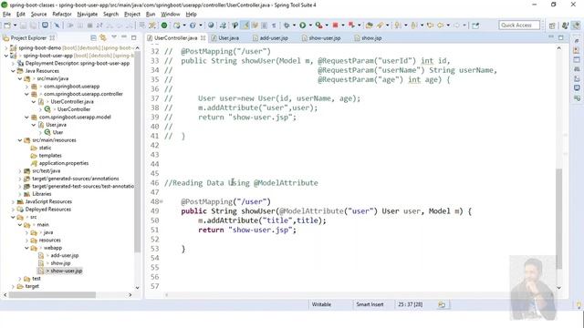Click the Last Edit Location arrow icon
The height and width of the screenshot is (328, 584).
coord(430,26)
